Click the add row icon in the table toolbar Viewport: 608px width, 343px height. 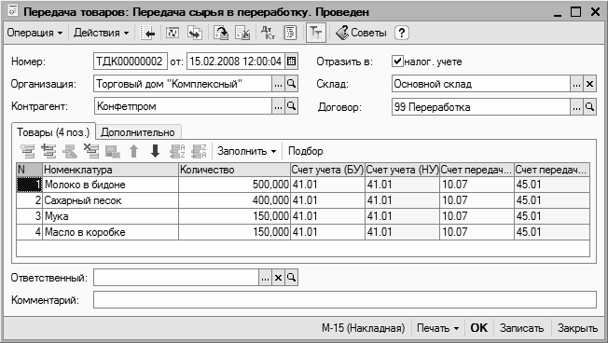(27, 151)
